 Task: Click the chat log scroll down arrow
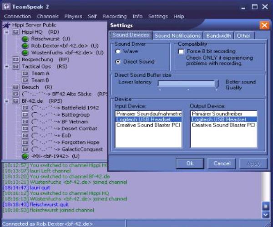click(x=266, y=215)
